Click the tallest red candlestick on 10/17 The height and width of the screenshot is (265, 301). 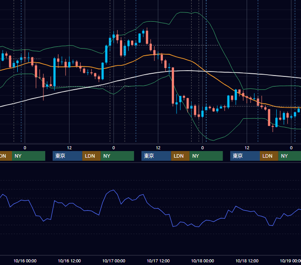[173, 86]
